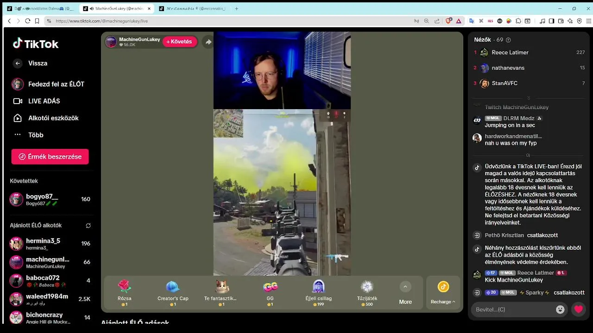Open the extensions puzzle icon
The height and width of the screenshot is (333, 593).
coord(518,21)
